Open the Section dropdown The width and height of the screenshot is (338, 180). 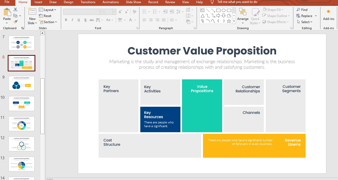coord(48,22)
